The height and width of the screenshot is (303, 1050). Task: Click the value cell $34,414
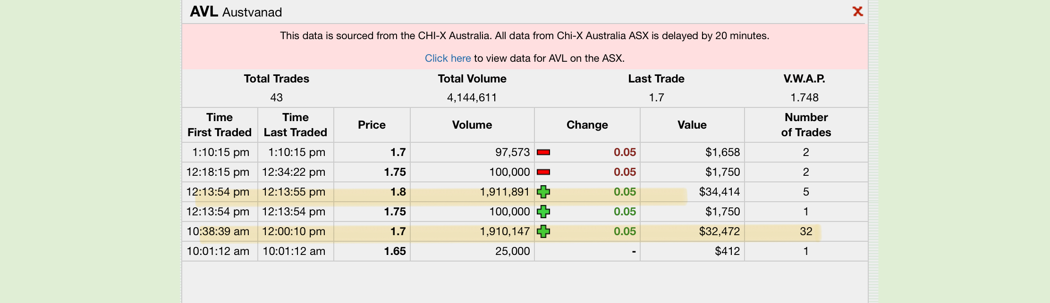pyautogui.click(x=720, y=192)
